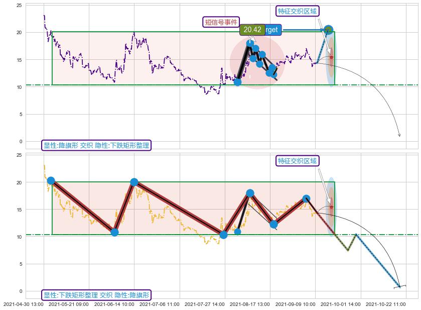421x310 pixels.
Task: Click the red dot in the upper chart's interweave zone
Action: pyautogui.click(x=331, y=57)
